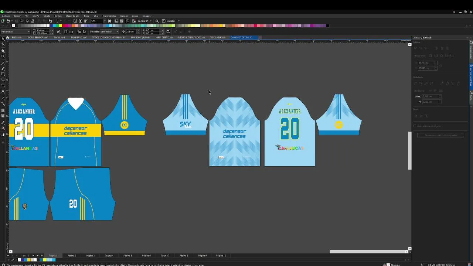
Task: Select the Shape edit tool
Action: coord(3,45)
